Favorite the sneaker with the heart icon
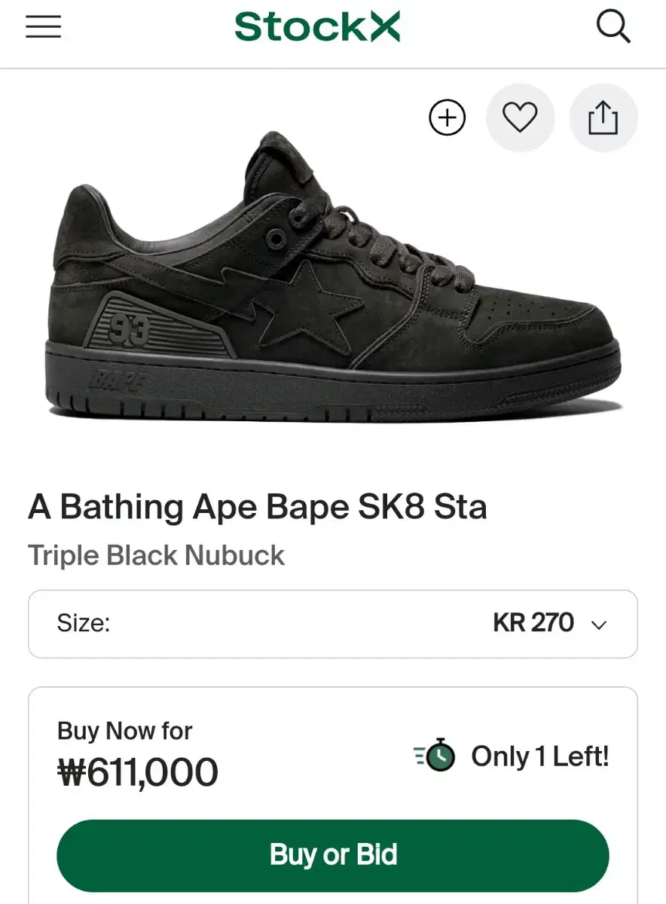Viewport: 666px width, 904px height. 520,118
